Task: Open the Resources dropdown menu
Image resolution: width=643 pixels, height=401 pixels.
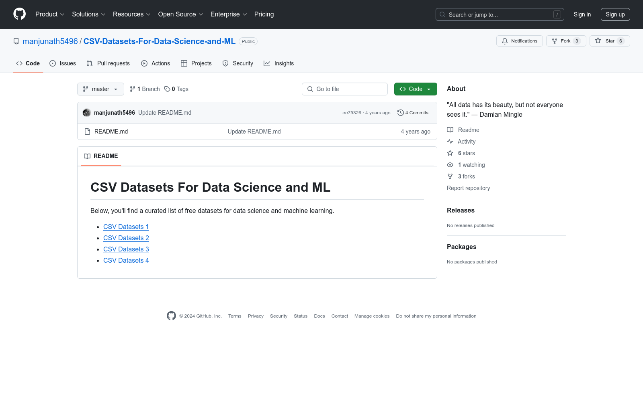Action: (132, 14)
